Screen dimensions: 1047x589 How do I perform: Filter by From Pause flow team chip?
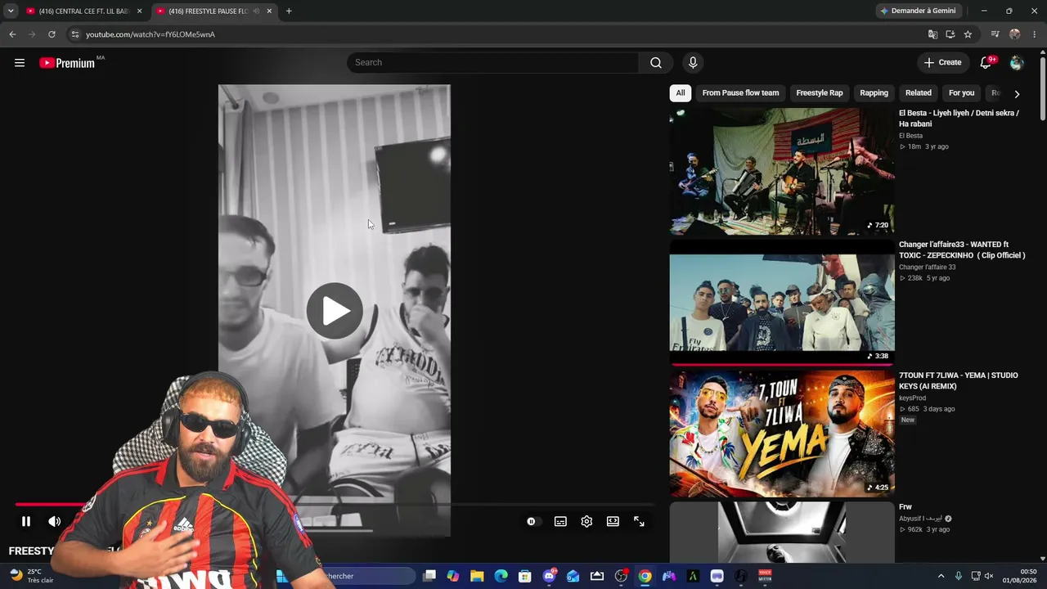(740, 93)
